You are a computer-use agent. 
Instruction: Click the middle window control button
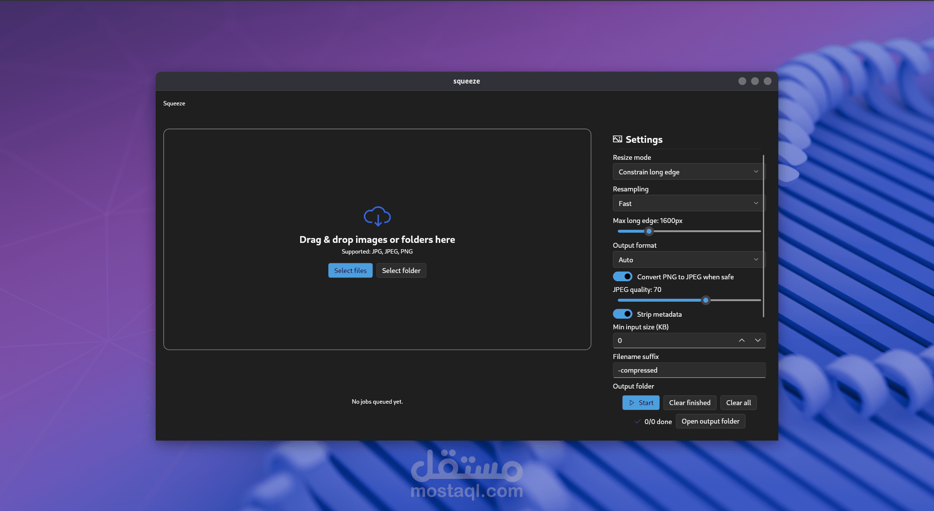755,81
